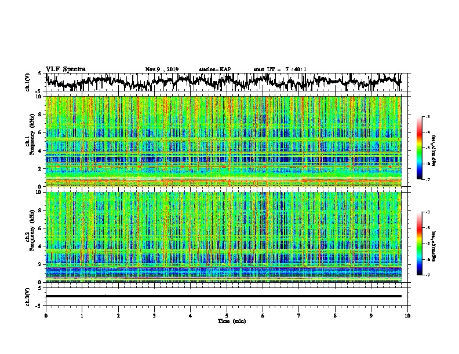Click the "-7" label on ch.2 color bar

click(x=427, y=275)
